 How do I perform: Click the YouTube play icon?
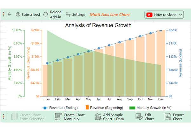pyautogui.click(x=149, y=15)
